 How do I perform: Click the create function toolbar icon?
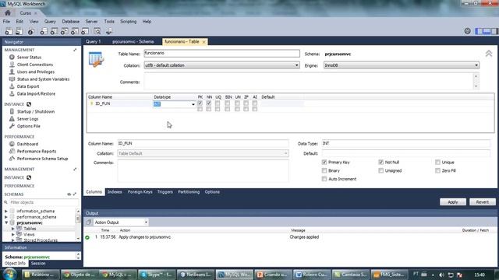(85, 31)
